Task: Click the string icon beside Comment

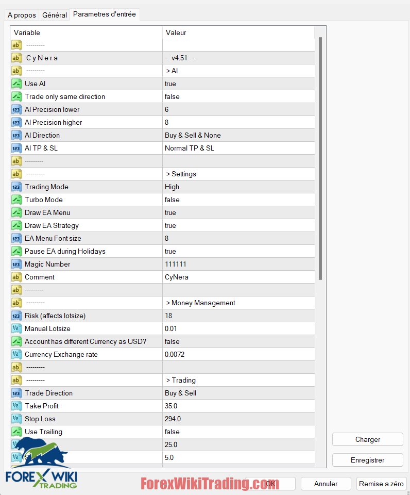Action: [16, 277]
